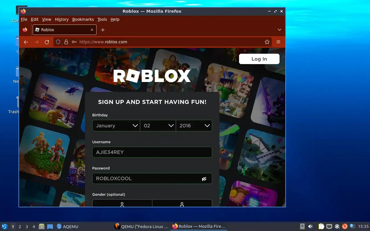This screenshot has height=231, width=370.
Task: Open the file manager taskbar icon
Action: point(42,227)
